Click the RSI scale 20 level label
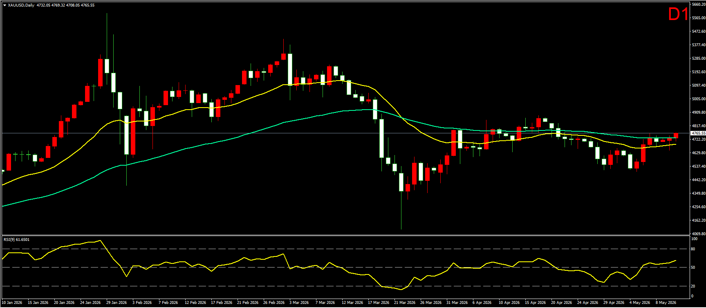This screenshot has width=706, height=308. tap(693, 286)
